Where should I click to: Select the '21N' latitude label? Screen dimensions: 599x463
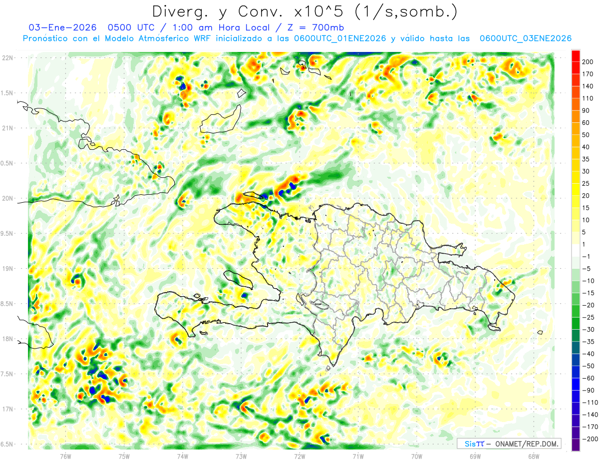pos(7,128)
